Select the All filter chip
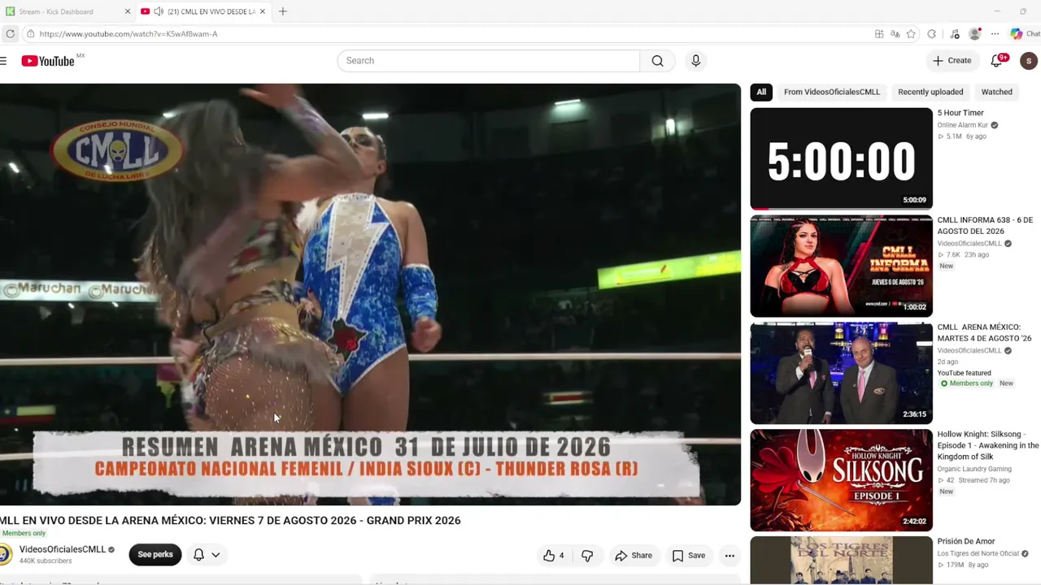This screenshot has height=585, width=1041. (x=761, y=92)
